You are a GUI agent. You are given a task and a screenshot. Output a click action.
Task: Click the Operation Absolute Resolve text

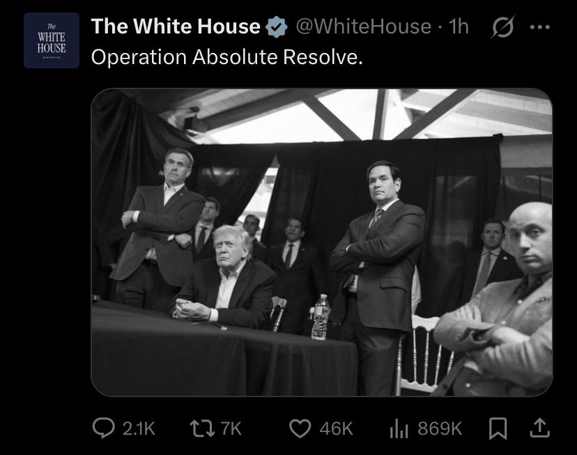[x=227, y=58]
